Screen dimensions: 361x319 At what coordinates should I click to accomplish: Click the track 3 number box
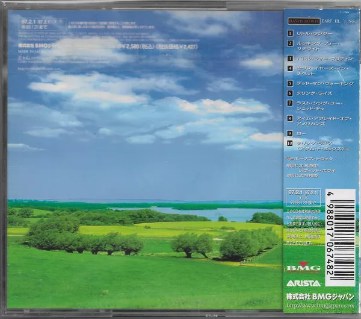point(289,59)
